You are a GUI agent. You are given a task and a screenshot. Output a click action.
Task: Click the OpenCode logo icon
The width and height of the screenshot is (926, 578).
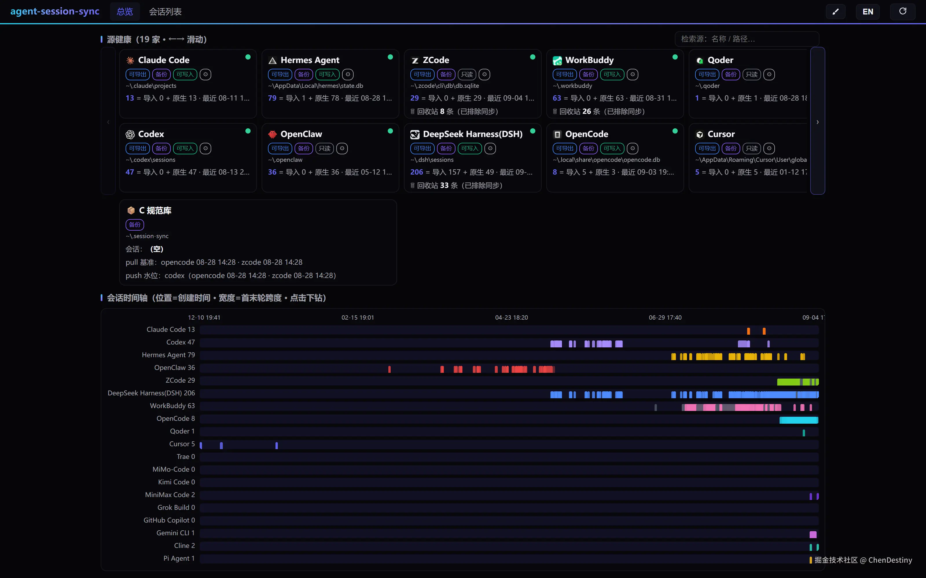[x=557, y=135]
